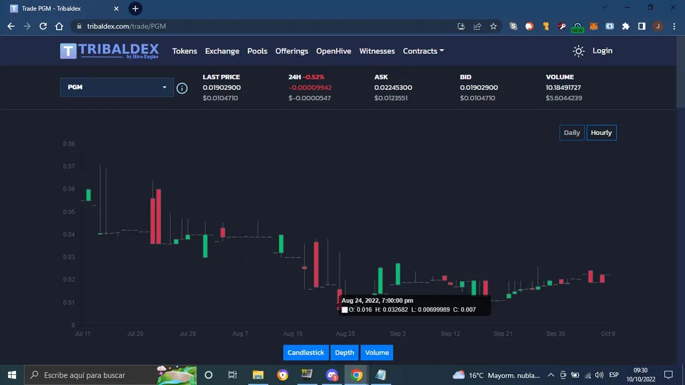Open Discord from the taskbar
This screenshot has height=385, width=685.
[332, 375]
